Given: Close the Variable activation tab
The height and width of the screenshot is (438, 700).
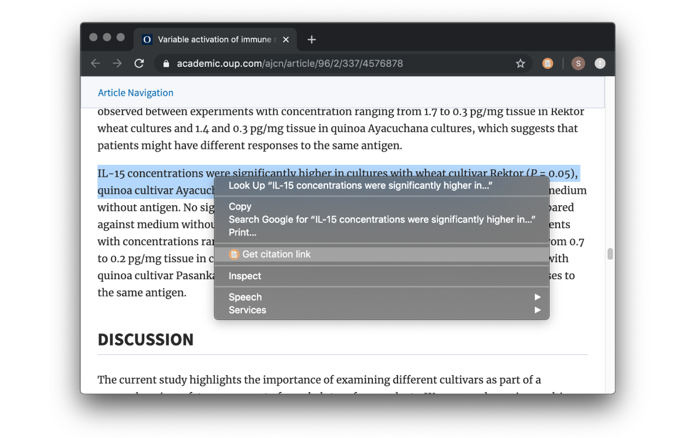Looking at the screenshot, I should click(285, 39).
